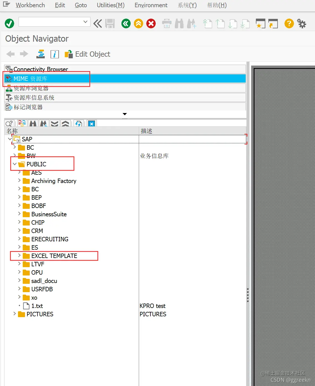Select the 1.txt file in the tree
This screenshot has width=315, height=386.
point(37,306)
